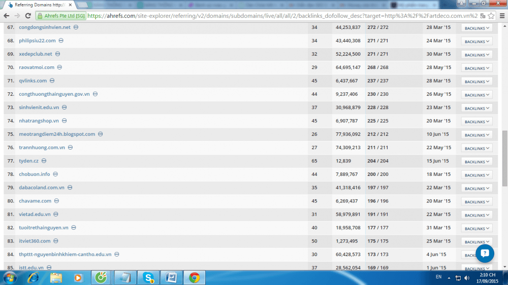Open Skype from taskbar
This screenshot has height=285, width=508.
coord(148,277)
